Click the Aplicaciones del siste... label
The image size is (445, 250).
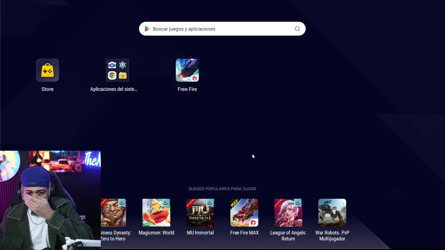114,89
